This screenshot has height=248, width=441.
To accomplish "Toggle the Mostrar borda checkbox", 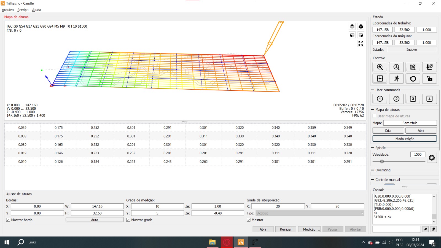I will tap(8, 220).
